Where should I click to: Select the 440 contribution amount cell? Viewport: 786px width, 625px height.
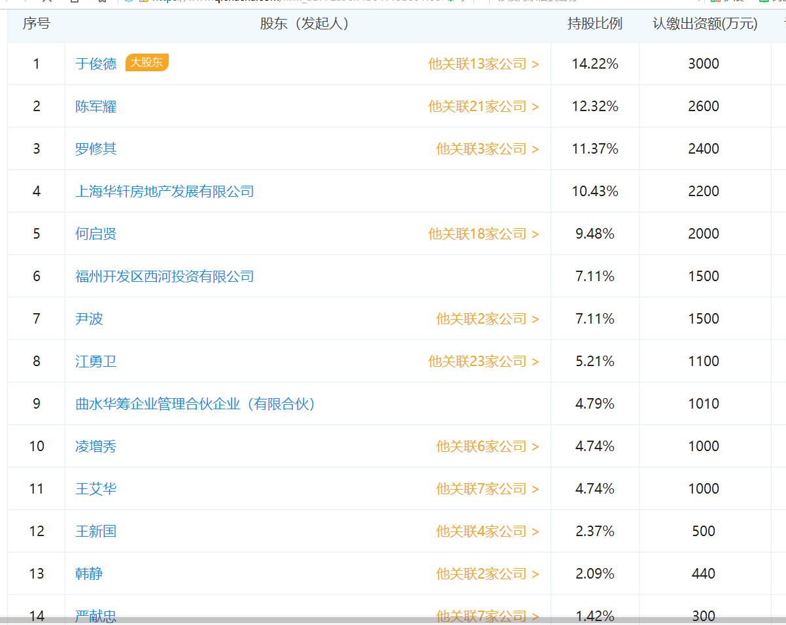[704, 573]
